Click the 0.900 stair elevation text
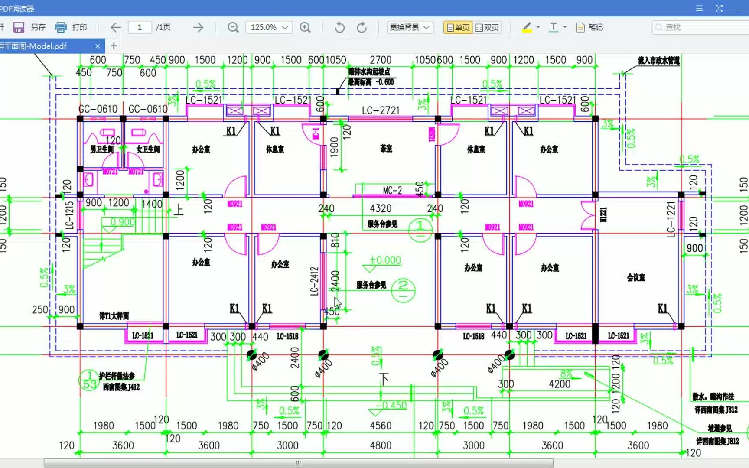Screen dimensions: 749x468 [x=123, y=222]
